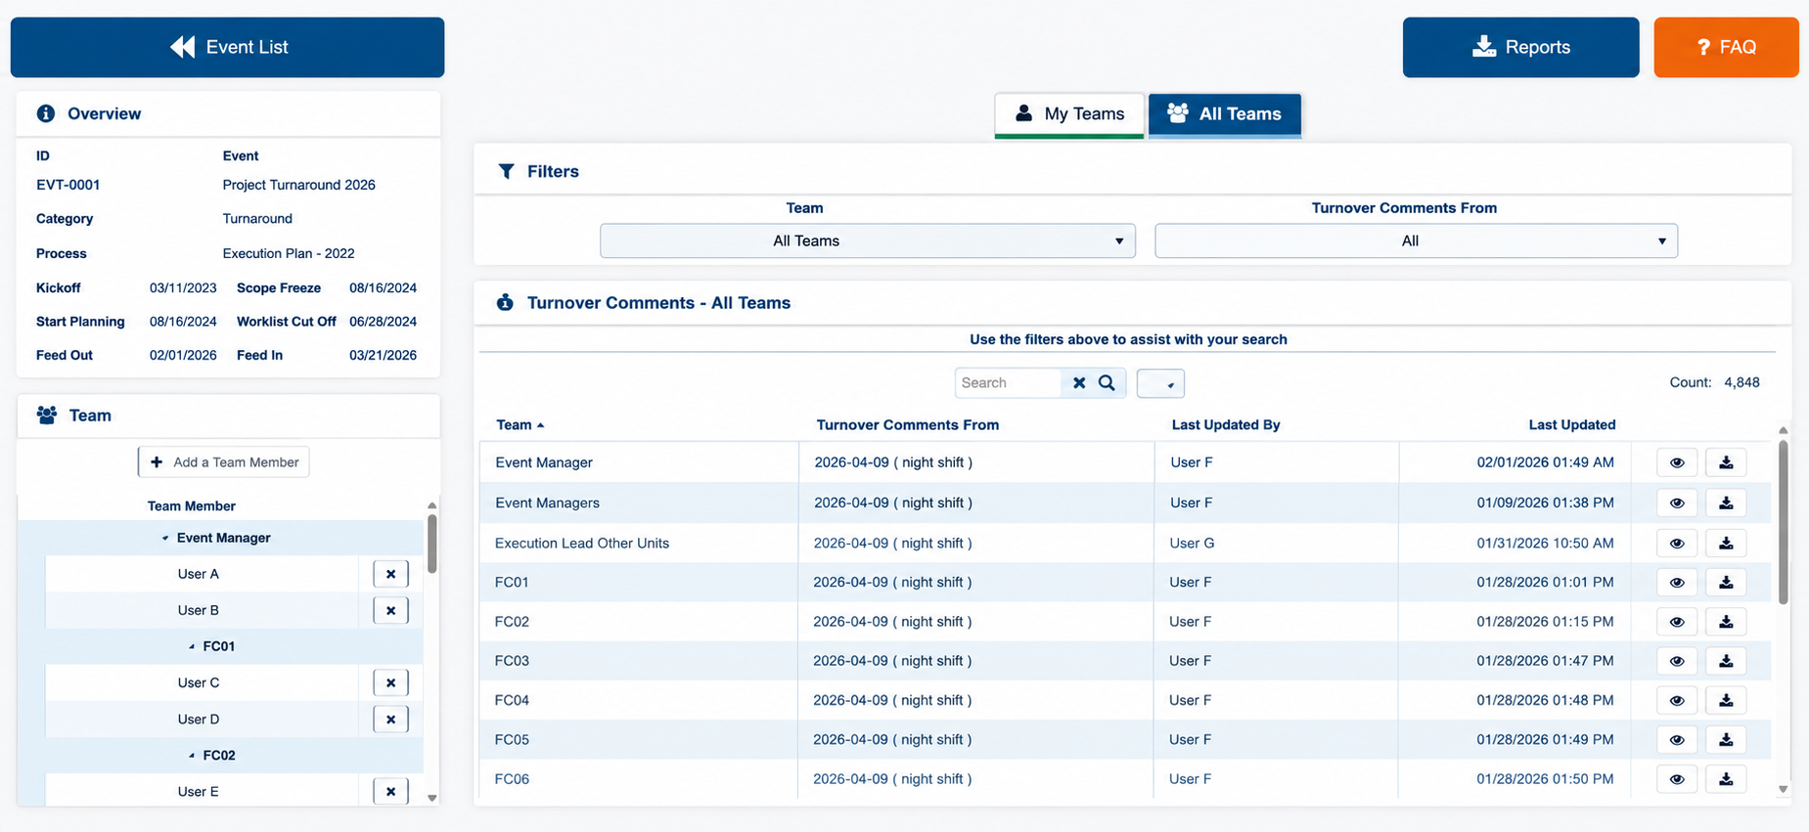
Task: Collapse the Event Manager team group
Action: click(x=165, y=538)
